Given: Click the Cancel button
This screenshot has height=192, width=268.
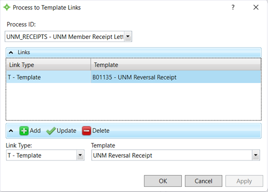Looking at the screenshot, I should click(203, 181).
